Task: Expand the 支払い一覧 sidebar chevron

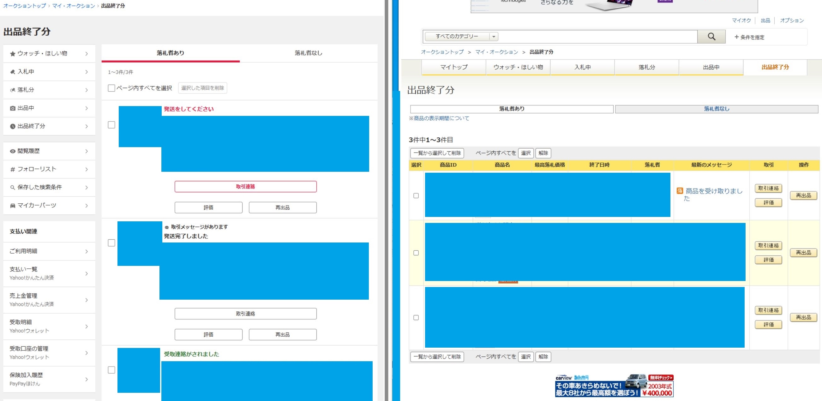Action: point(87,274)
